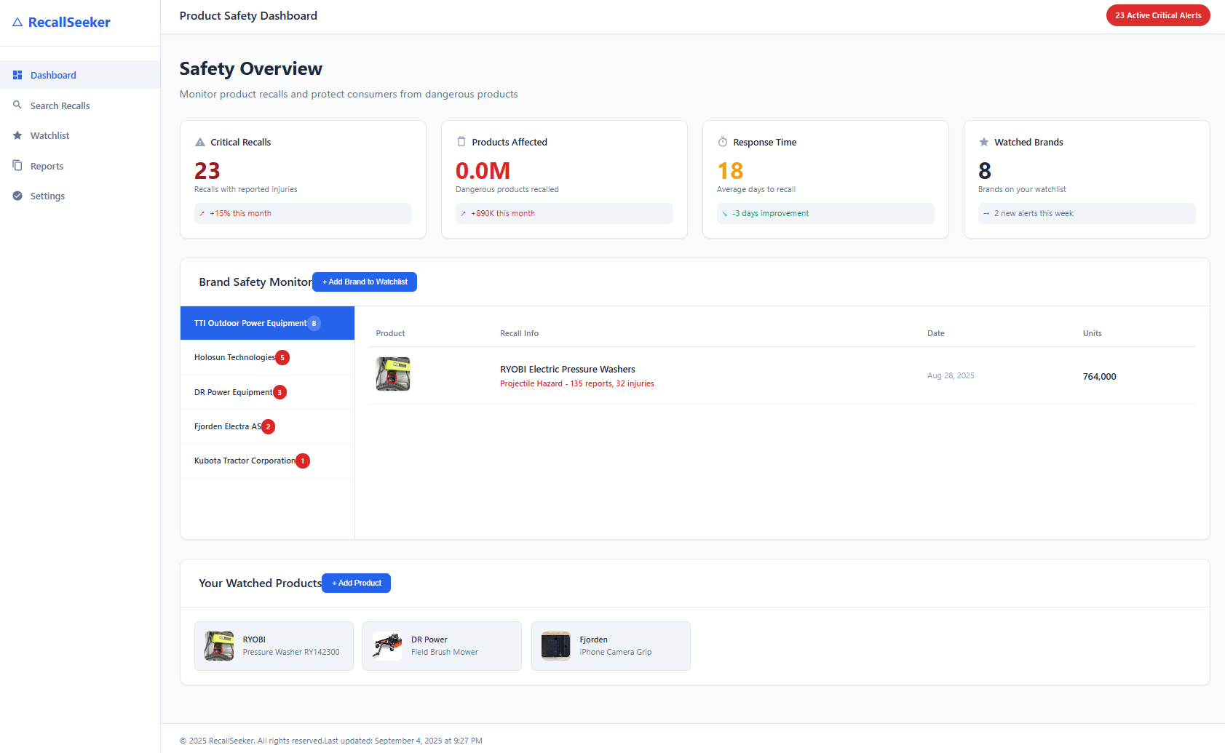This screenshot has height=753, width=1225.
Task: Switch to the Holosun Technologies brand tab
Action: click(x=234, y=357)
